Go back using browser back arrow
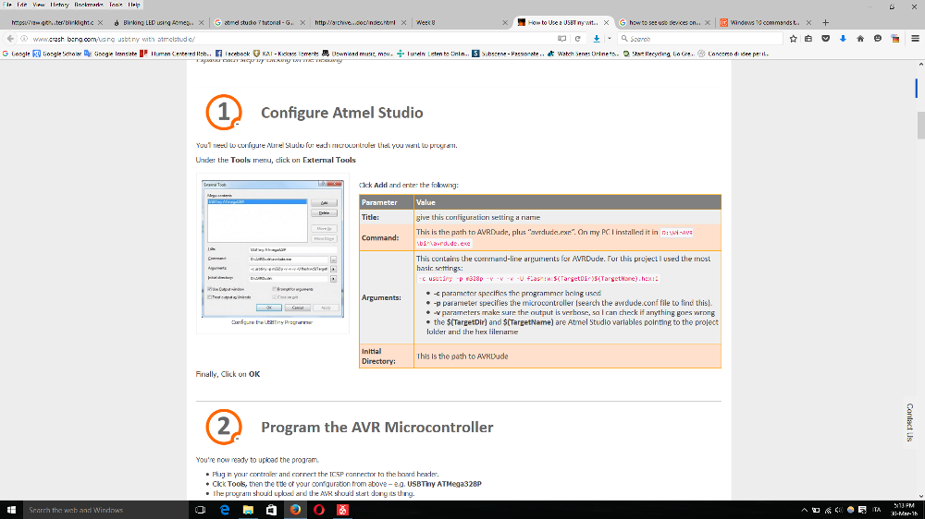925x519 pixels. point(10,38)
